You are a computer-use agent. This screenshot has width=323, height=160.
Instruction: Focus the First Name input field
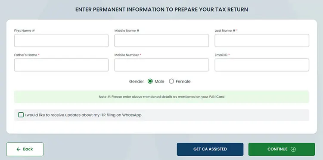click(62, 40)
